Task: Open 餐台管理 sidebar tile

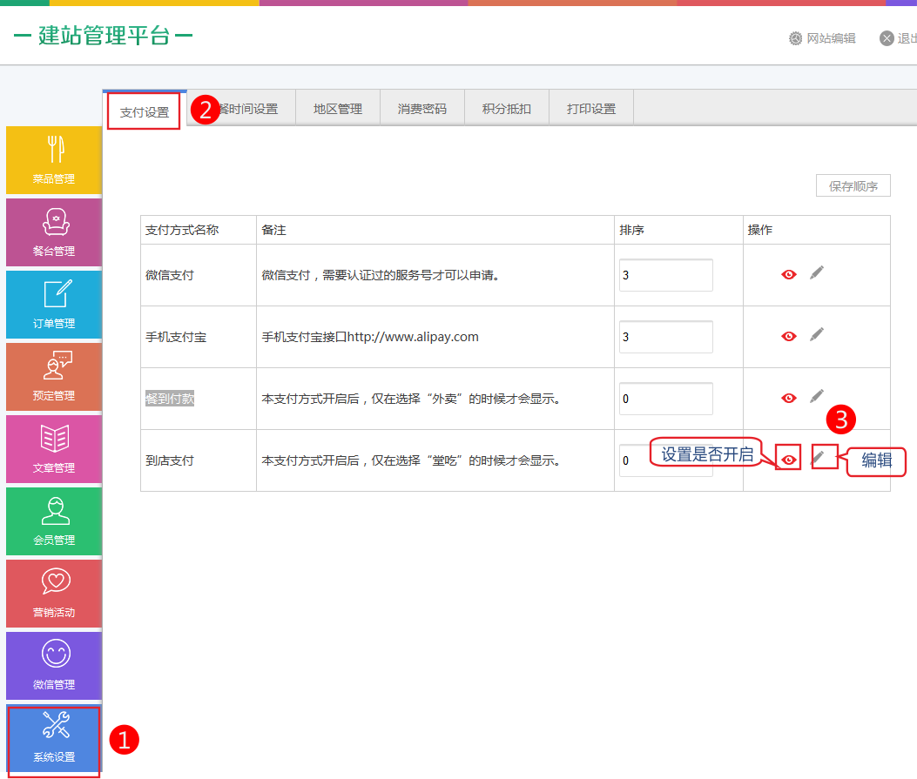Action: 53,232
